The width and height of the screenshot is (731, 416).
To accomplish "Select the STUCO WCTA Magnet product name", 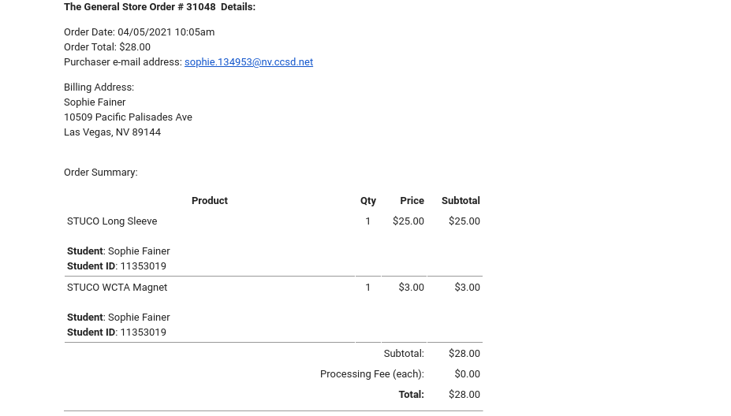I will (x=117, y=288).
